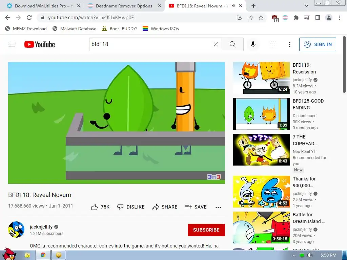The width and height of the screenshot is (347, 260).
Task: Open the Deadname Remover extension icon
Action: [x=285, y=18]
